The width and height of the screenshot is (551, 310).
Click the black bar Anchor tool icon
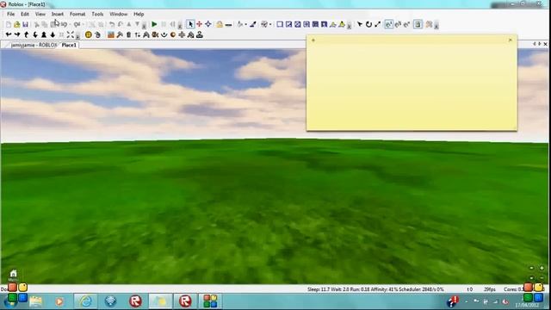228,25
